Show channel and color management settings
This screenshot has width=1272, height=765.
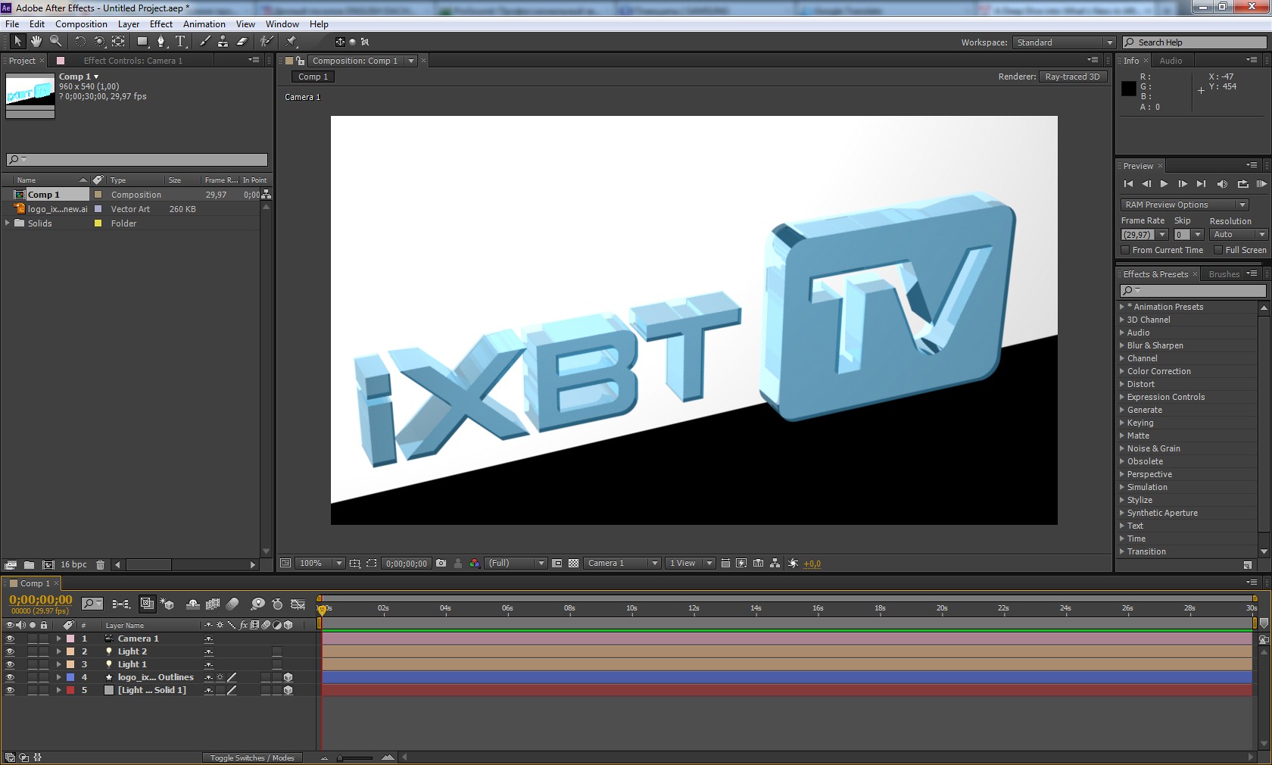[x=475, y=564]
